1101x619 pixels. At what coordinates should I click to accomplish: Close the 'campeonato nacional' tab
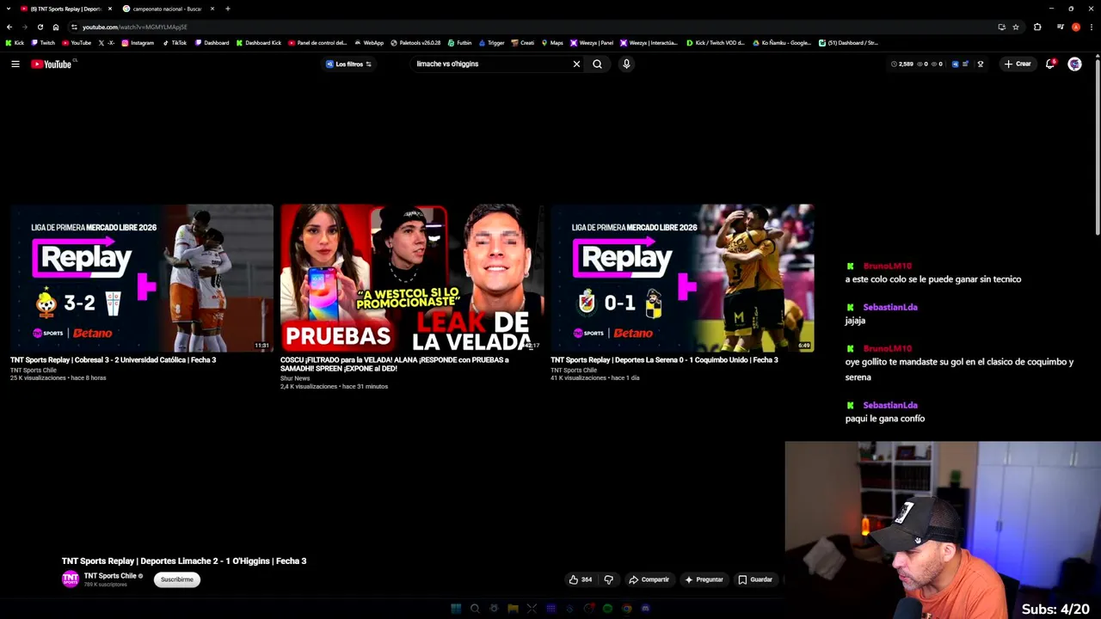pyautogui.click(x=212, y=9)
